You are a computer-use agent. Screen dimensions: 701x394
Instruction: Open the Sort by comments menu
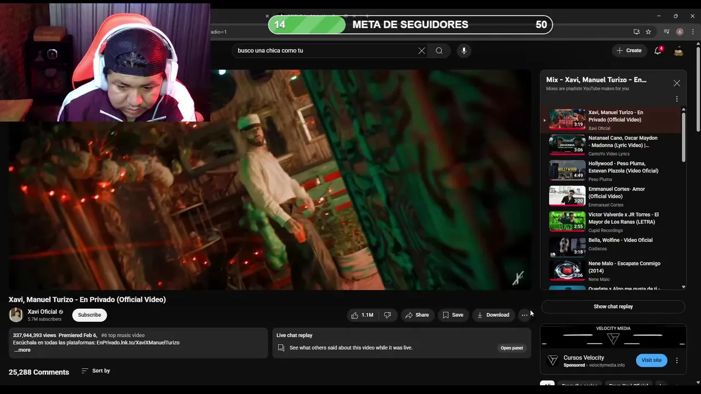[x=96, y=370]
